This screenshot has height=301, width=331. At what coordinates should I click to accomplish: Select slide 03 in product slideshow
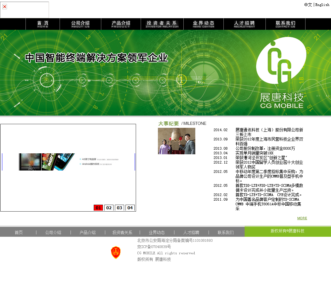tap(119, 208)
